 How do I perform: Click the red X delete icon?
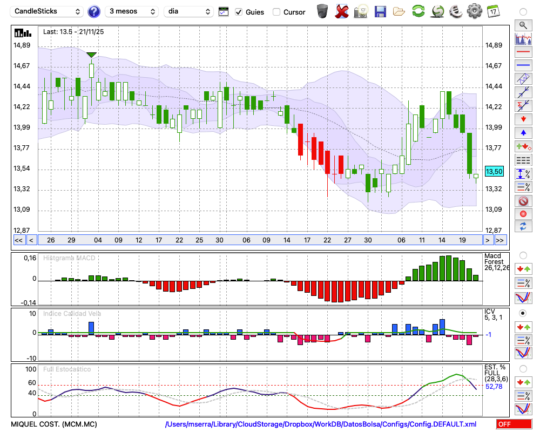342,11
